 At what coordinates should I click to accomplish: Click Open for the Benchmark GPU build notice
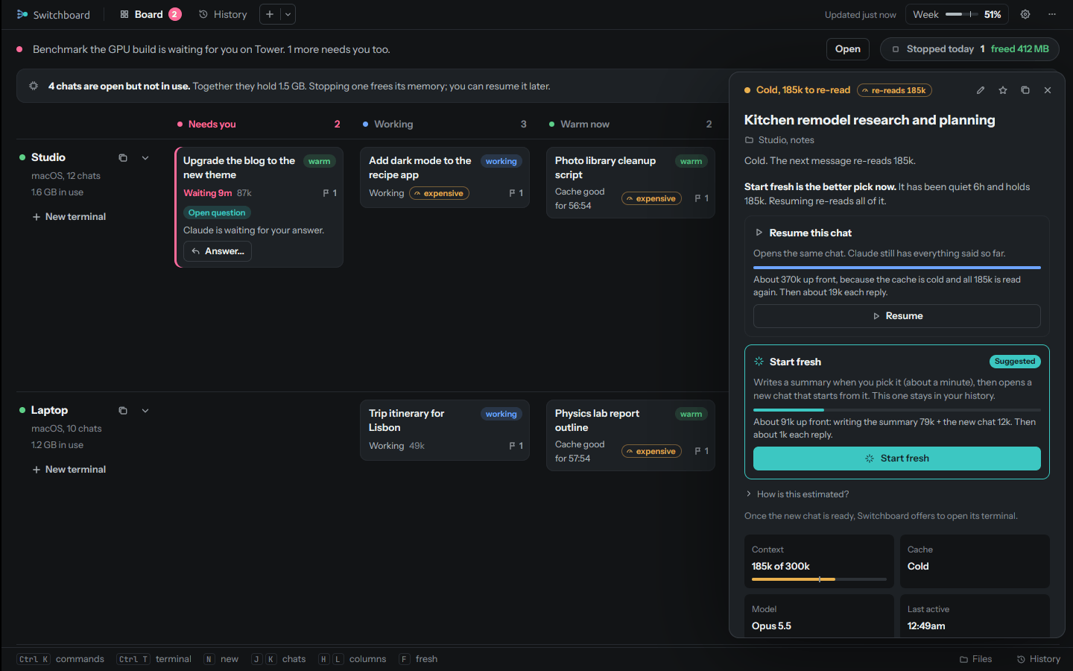(848, 49)
